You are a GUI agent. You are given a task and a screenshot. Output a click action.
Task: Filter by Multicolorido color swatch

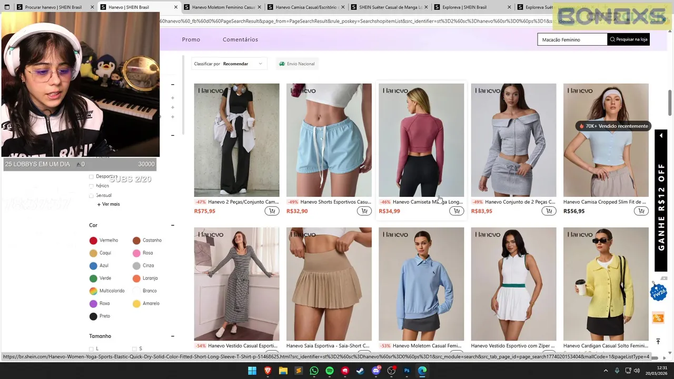(x=93, y=291)
